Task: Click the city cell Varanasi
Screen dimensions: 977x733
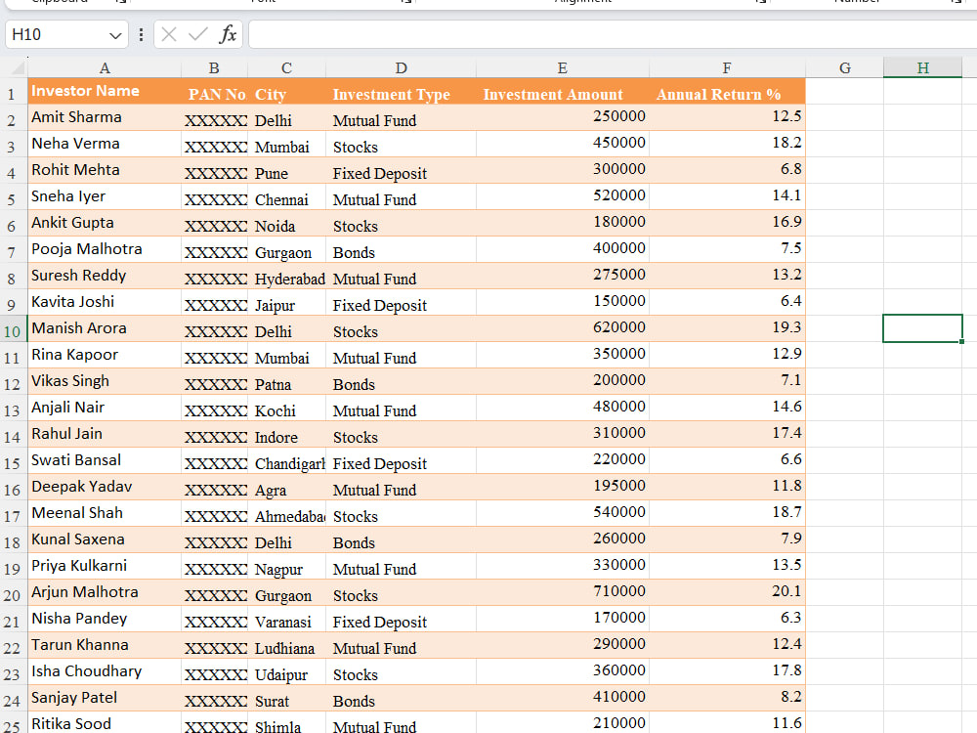Action: point(286,619)
